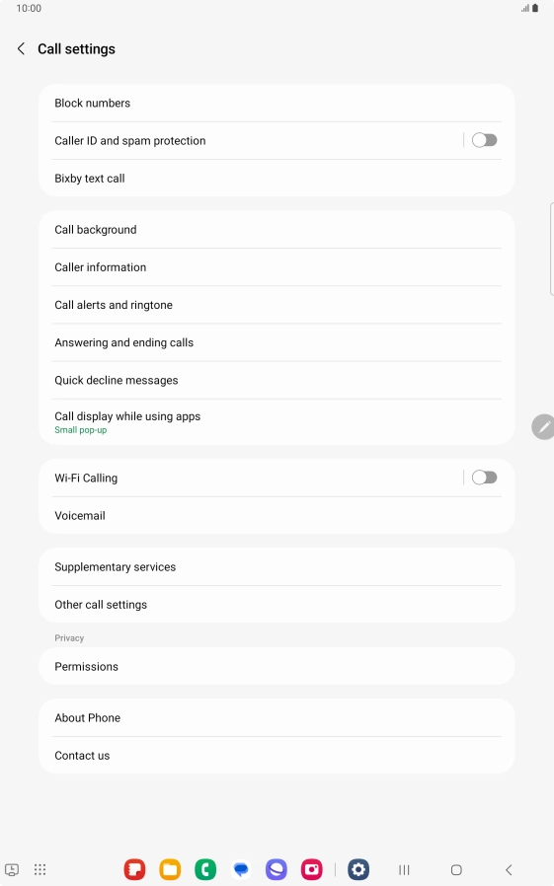Launch the purple Samsung Internet browser
This screenshot has height=886, width=554.
pyautogui.click(x=277, y=869)
